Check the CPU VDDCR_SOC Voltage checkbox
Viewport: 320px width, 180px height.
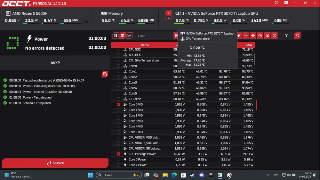pyautogui.click(x=119, y=143)
